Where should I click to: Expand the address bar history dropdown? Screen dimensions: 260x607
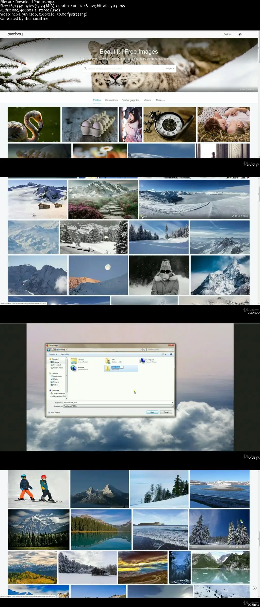[x=141, y=350]
